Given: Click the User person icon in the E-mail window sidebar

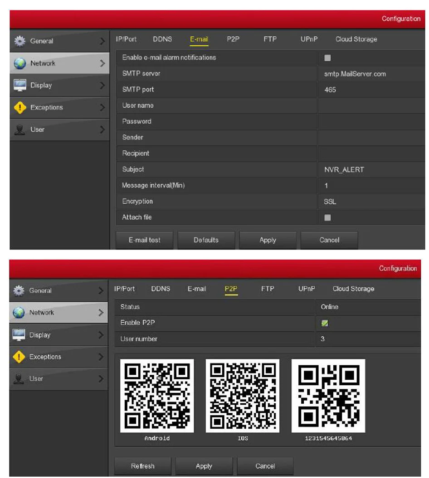Looking at the screenshot, I should [20, 129].
